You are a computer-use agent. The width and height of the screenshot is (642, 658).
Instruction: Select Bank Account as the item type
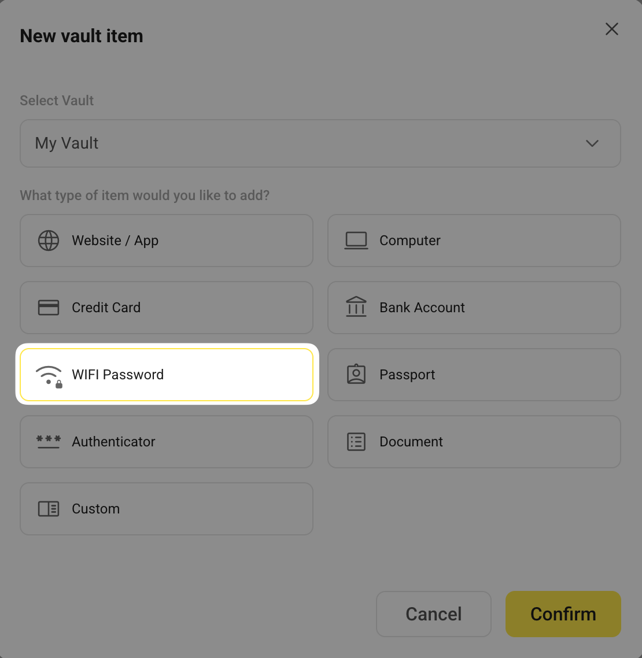pyautogui.click(x=474, y=308)
